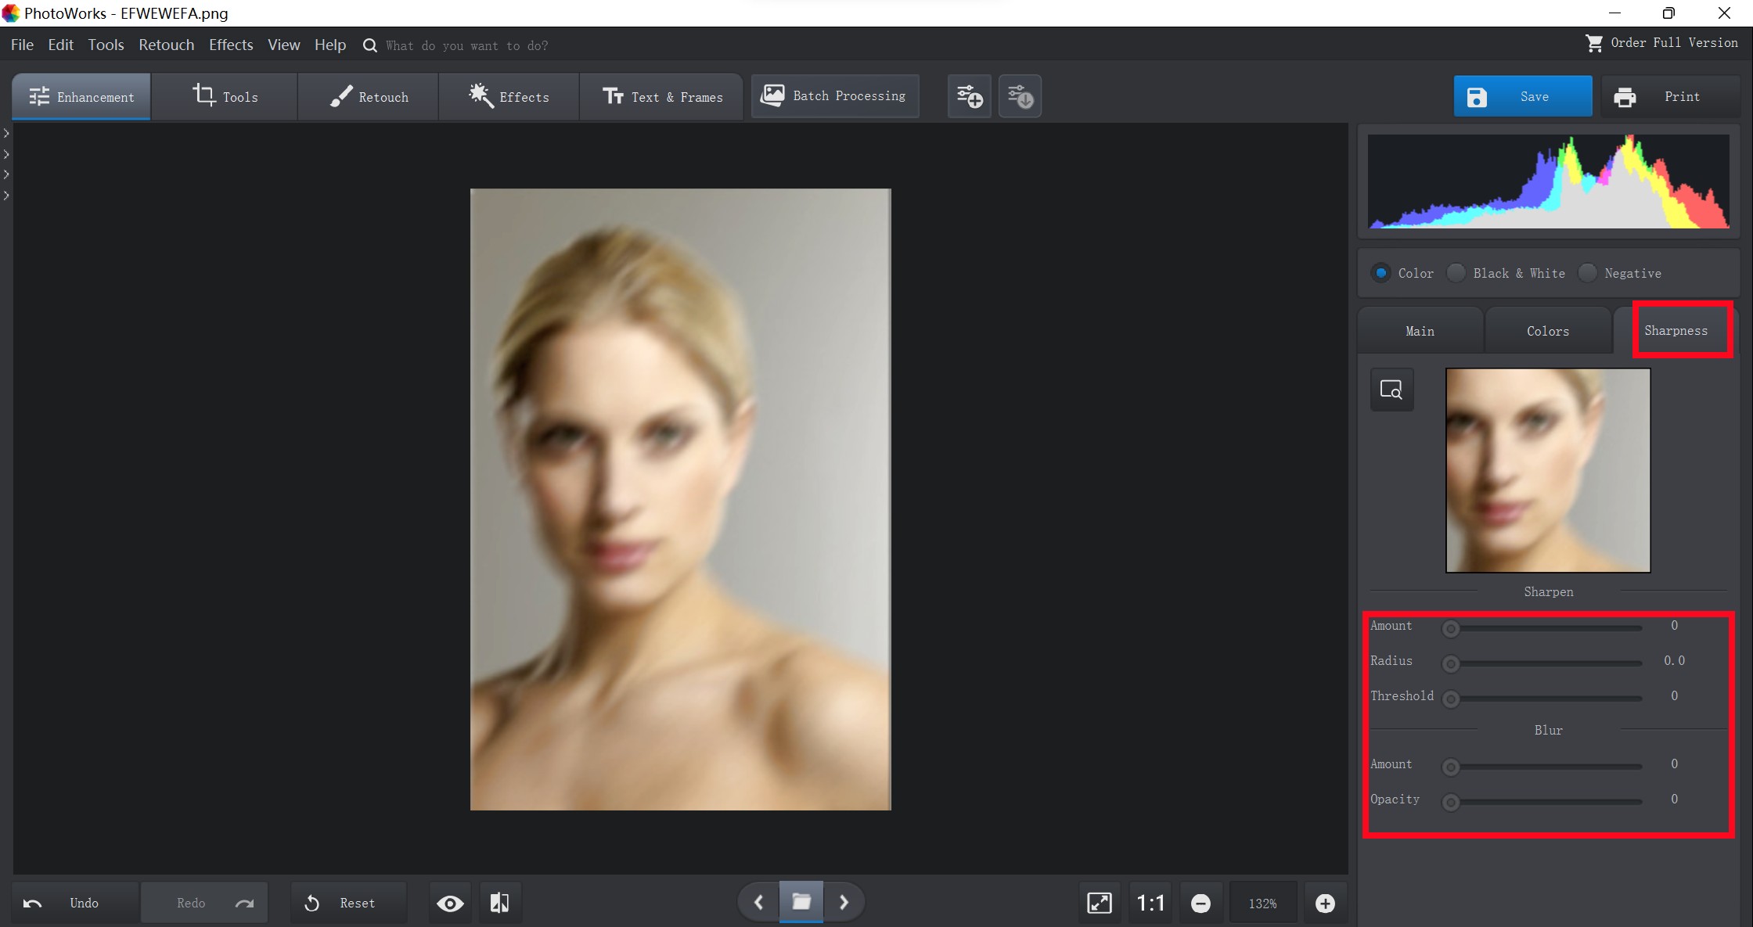Viewport: 1753px width, 927px height.
Task: Select the Negative radio button
Action: click(1587, 273)
